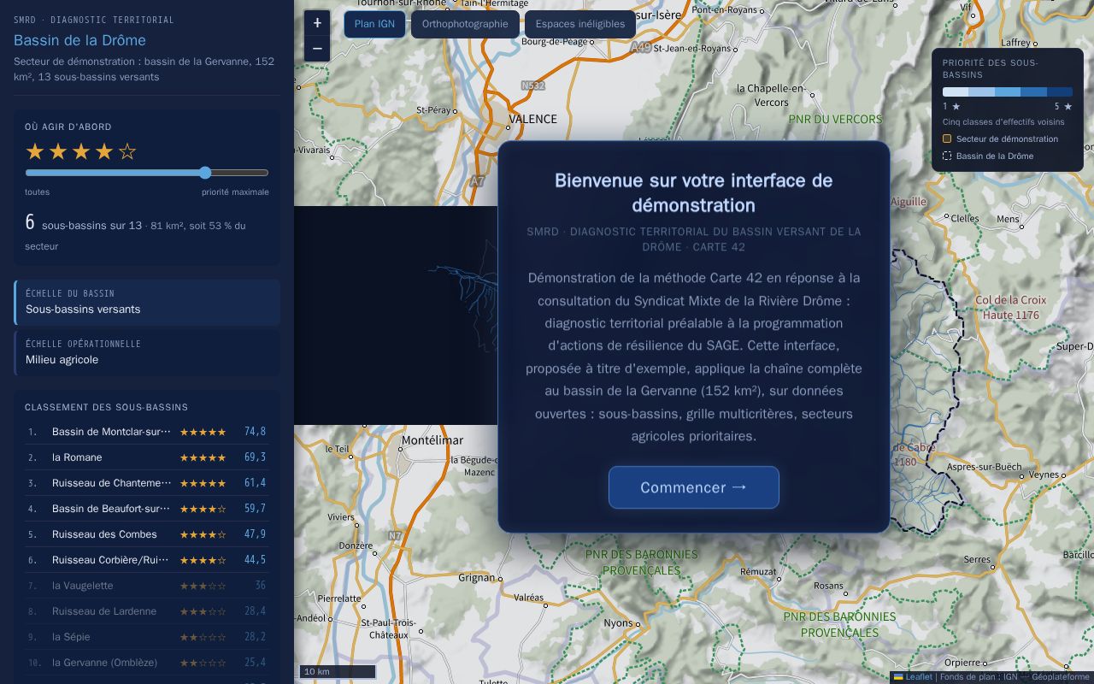Zoom in on the map
This screenshot has width=1094, height=684.
point(317,23)
